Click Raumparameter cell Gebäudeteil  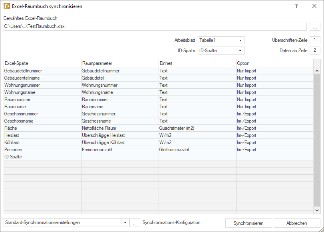click(x=120, y=78)
